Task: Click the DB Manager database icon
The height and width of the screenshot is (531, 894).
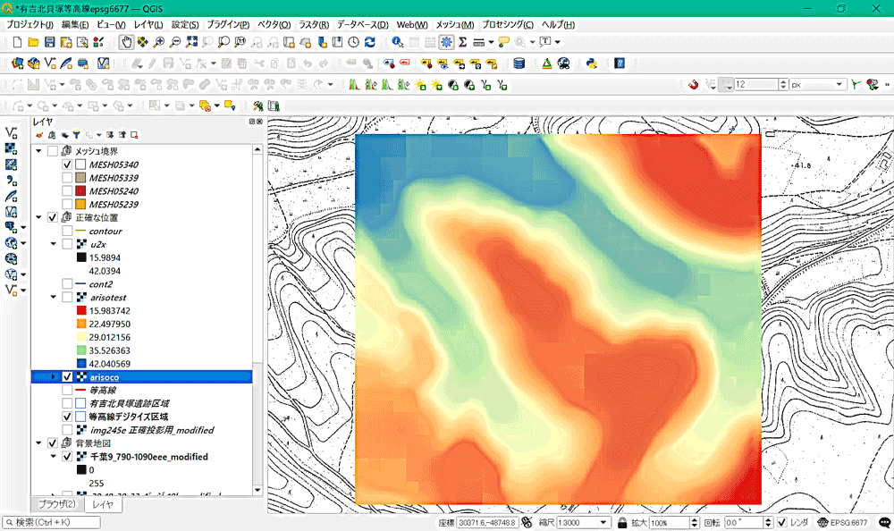Action: tap(519, 63)
